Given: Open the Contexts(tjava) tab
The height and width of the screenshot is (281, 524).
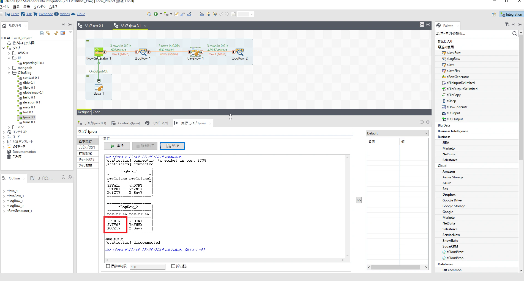Looking at the screenshot, I should tap(125, 123).
